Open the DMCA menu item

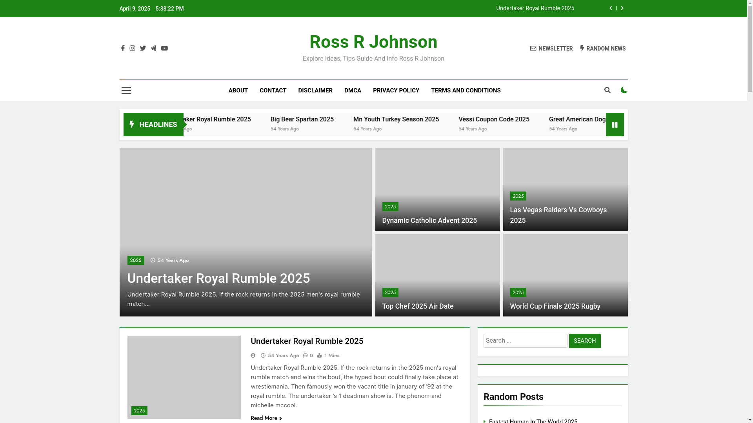(353, 90)
